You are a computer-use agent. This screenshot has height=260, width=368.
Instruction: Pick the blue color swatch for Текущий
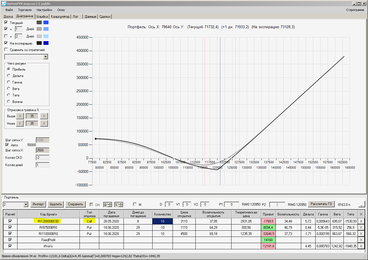(46, 23)
